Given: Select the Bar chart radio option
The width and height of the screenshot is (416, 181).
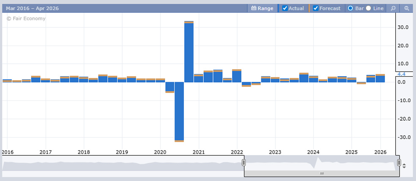Looking at the screenshot, I should point(350,8).
